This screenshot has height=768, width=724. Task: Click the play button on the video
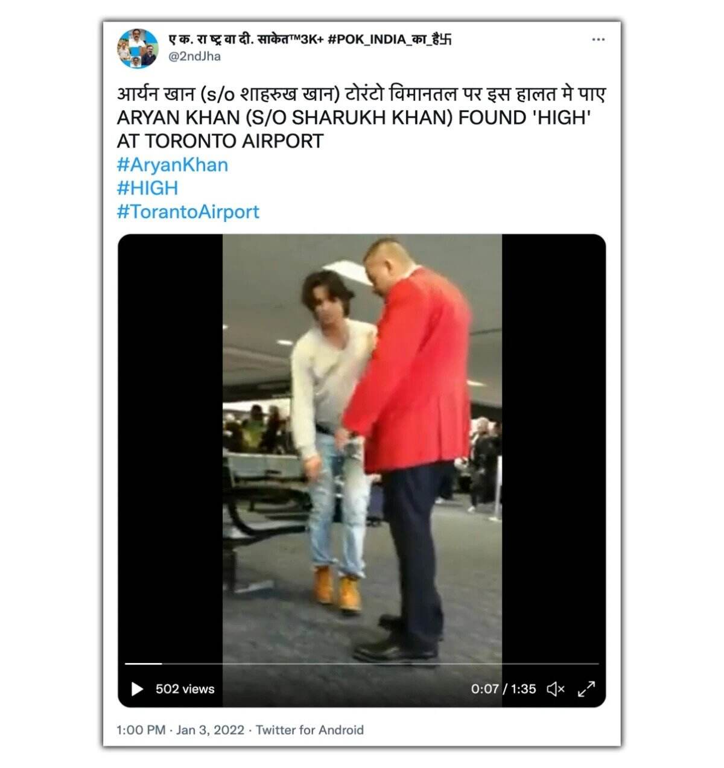(x=137, y=689)
